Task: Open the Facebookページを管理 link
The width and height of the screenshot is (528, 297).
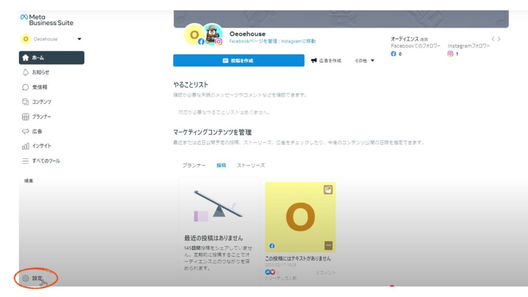Action: pyautogui.click(x=253, y=41)
